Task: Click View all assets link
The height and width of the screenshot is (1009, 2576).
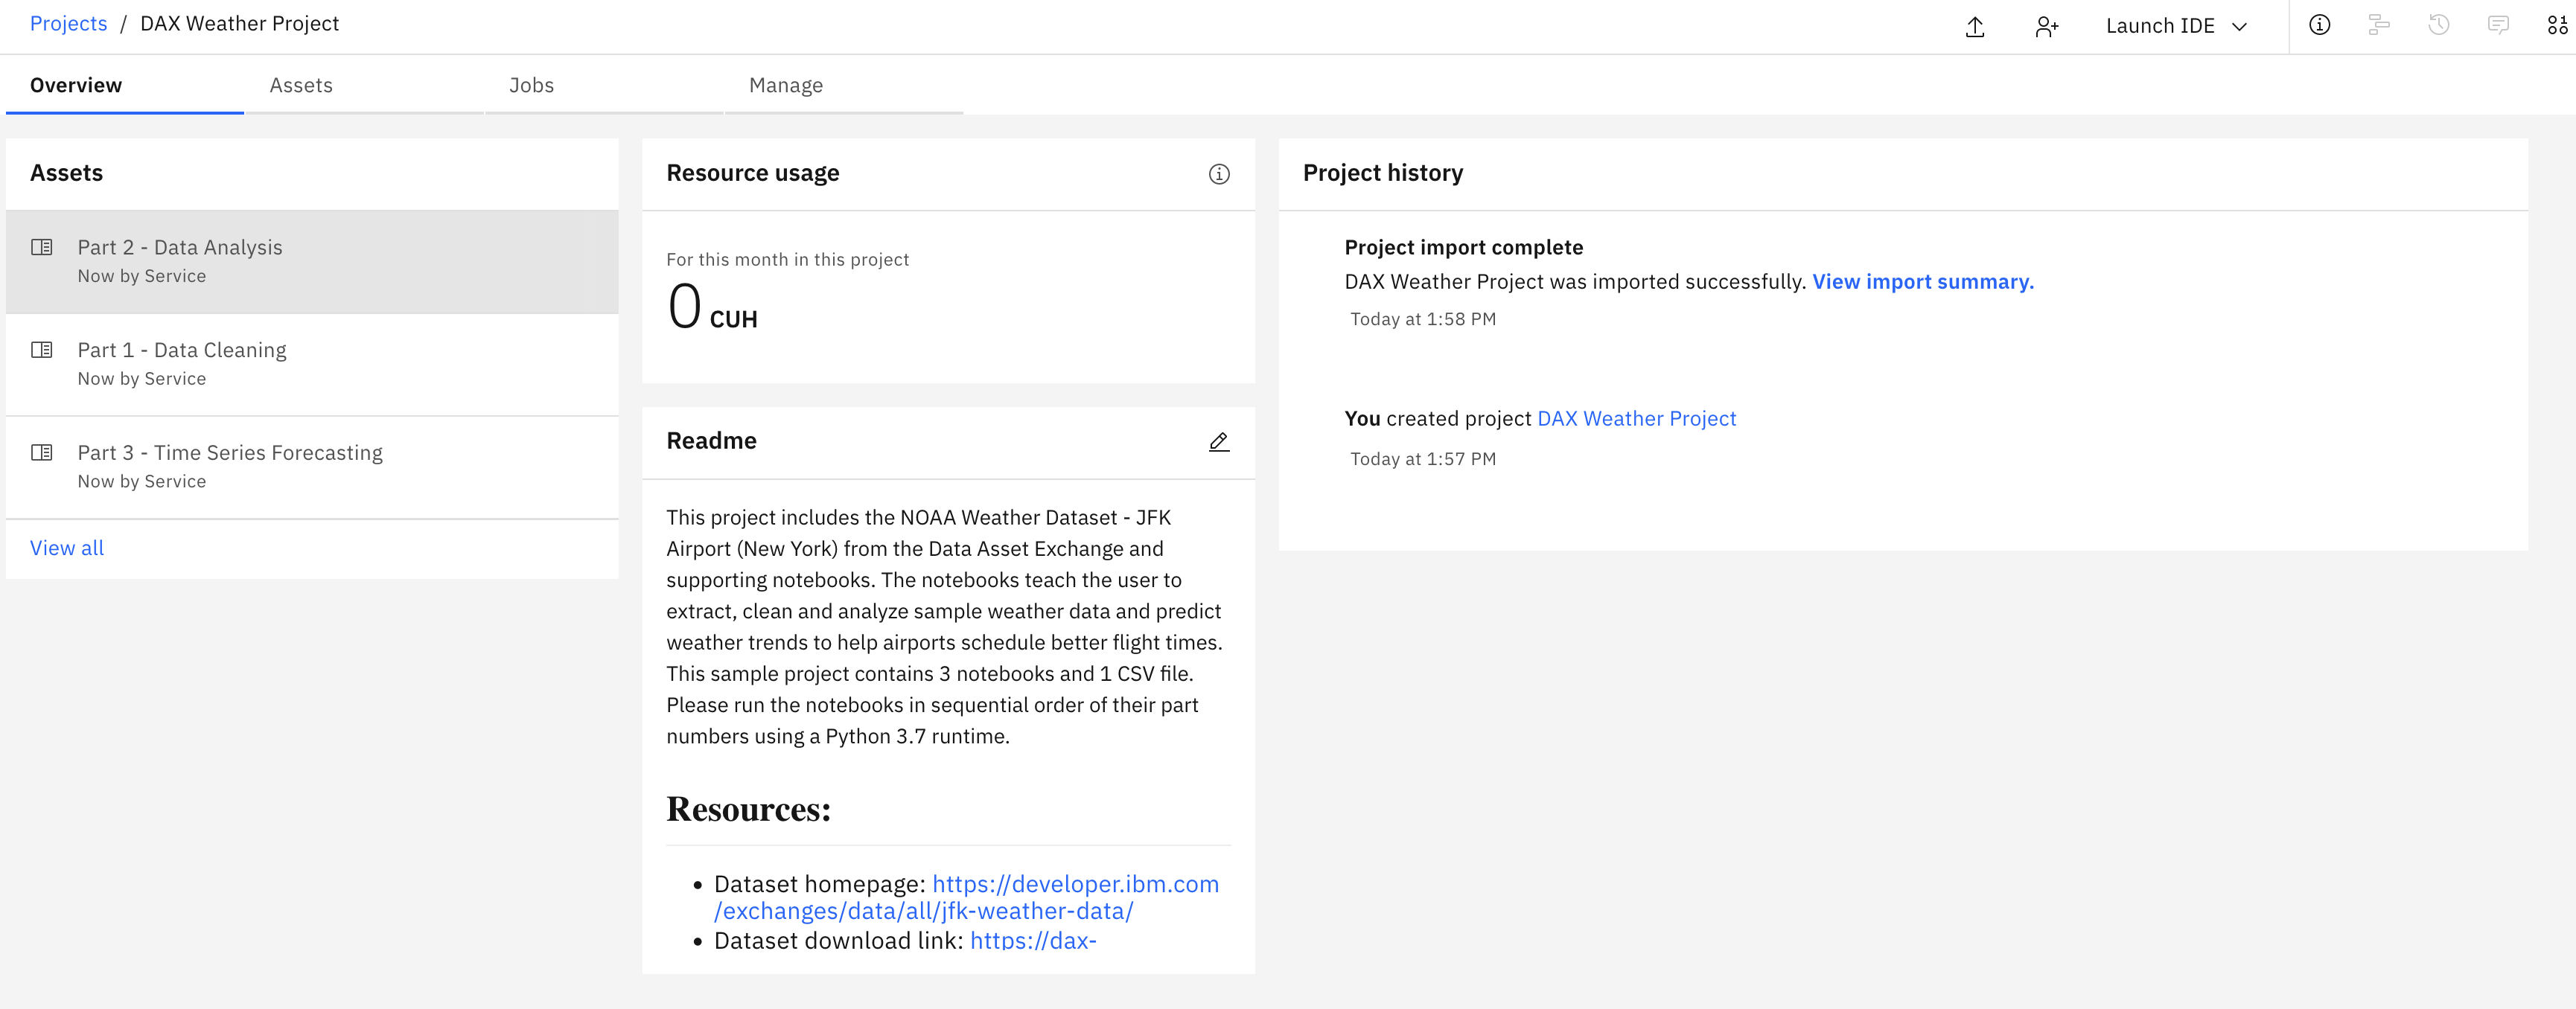Action: pos(67,546)
